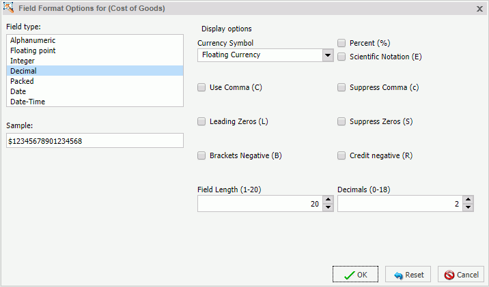Toggle Leading Zeros (L) option
Viewport: 489px width, 287px height.
point(201,121)
